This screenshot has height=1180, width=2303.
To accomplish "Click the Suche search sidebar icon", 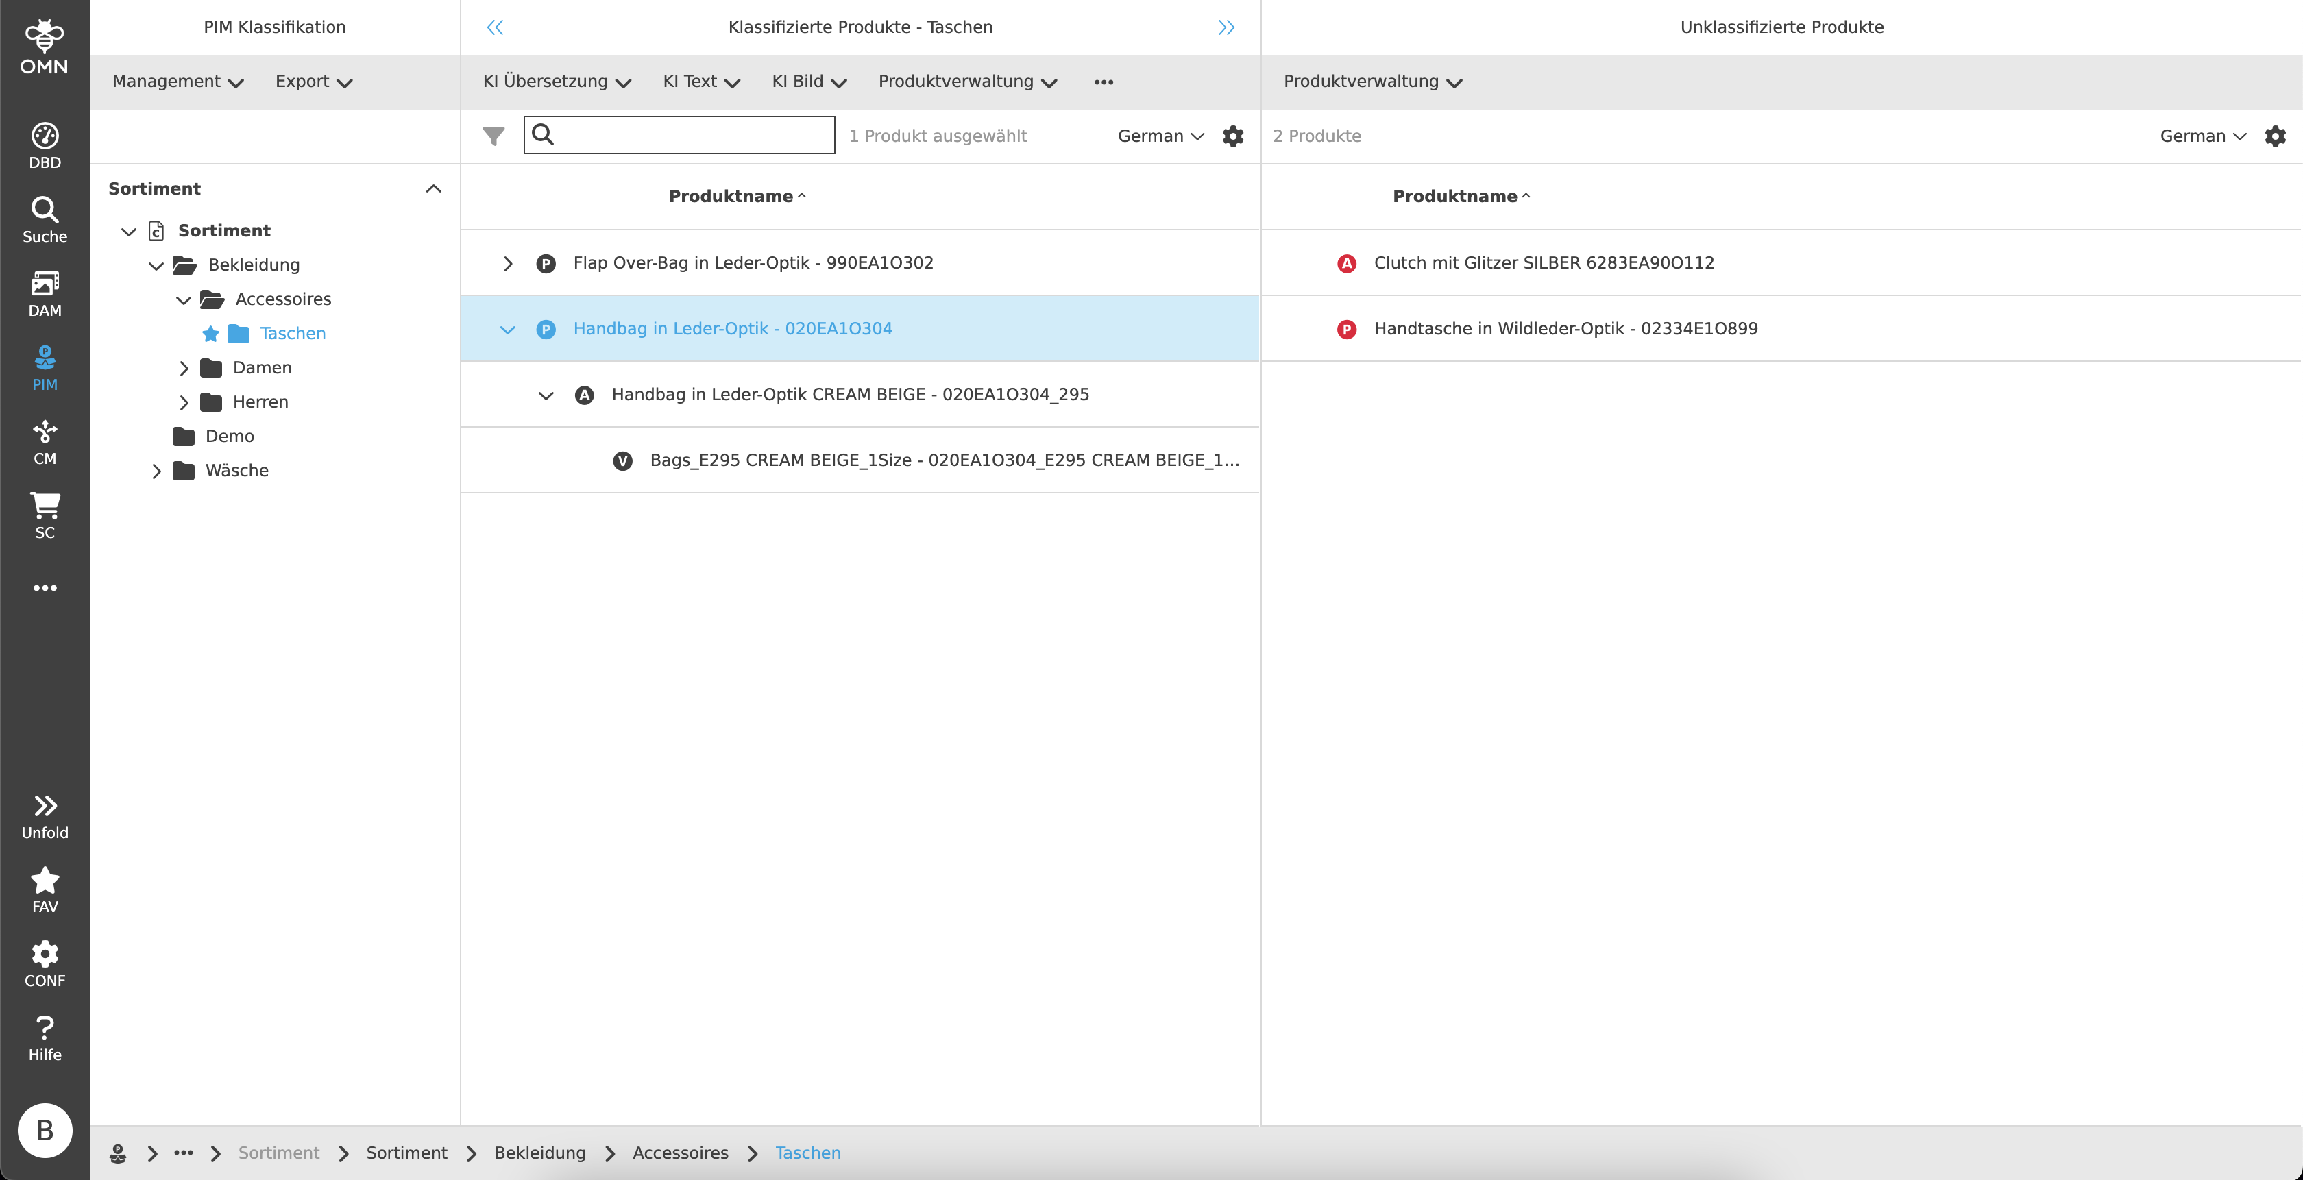I will [45, 220].
